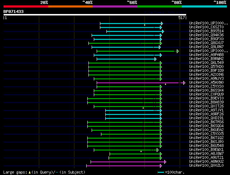Select the UniRef100_Q6L549 label
The image size is (230, 175).
(x=206, y=63)
